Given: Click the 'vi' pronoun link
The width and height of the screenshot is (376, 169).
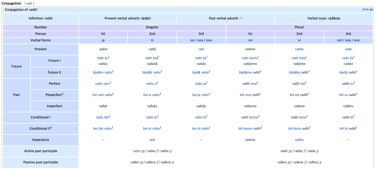Looking at the screenshot, I should (299, 40).
